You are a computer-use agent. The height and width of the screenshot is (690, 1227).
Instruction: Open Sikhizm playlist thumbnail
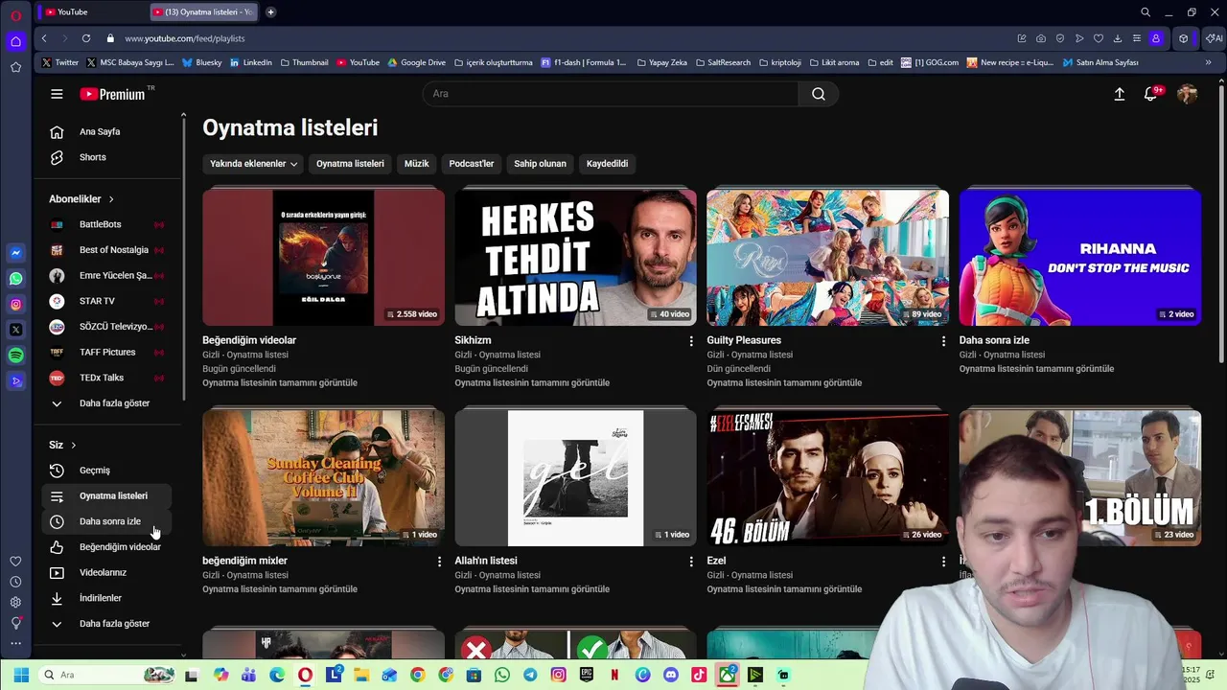click(575, 257)
